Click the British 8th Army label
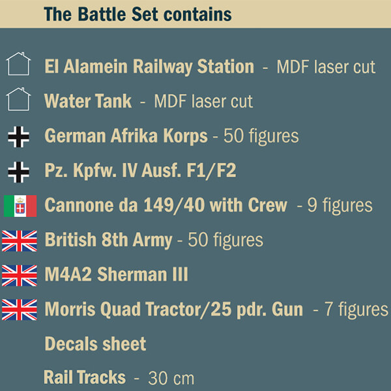Image resolution: width=391 pixels, height=391 pixels. point(108,240)
